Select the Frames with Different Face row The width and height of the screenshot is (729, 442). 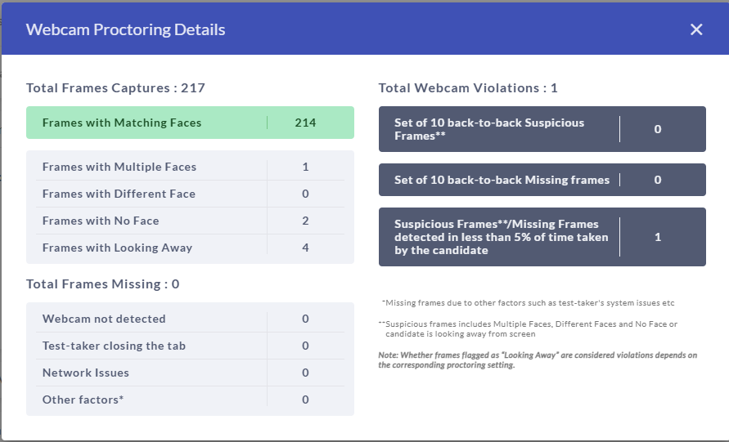pos(190,194)
